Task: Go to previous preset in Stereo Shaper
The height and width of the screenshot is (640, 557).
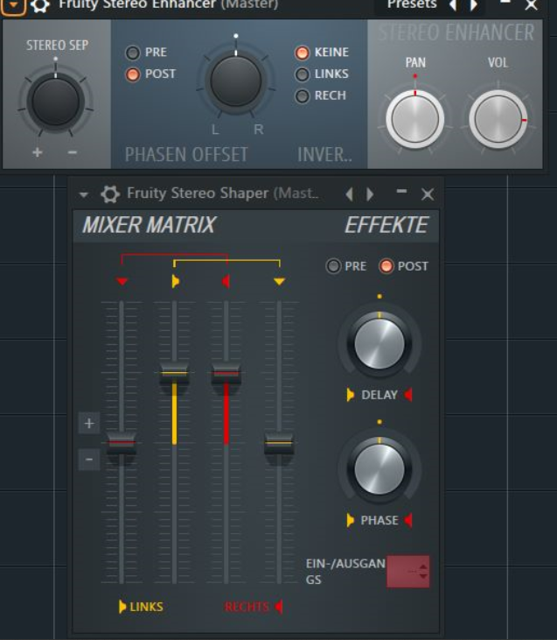Action: [349, 194]
